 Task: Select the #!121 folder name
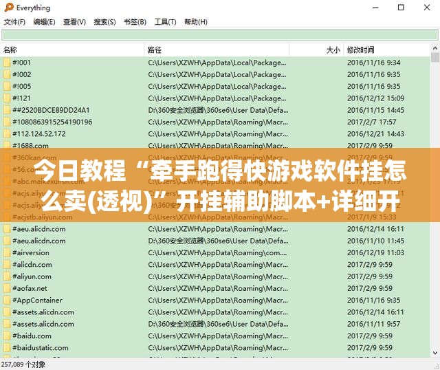click(x=21, y=98)
